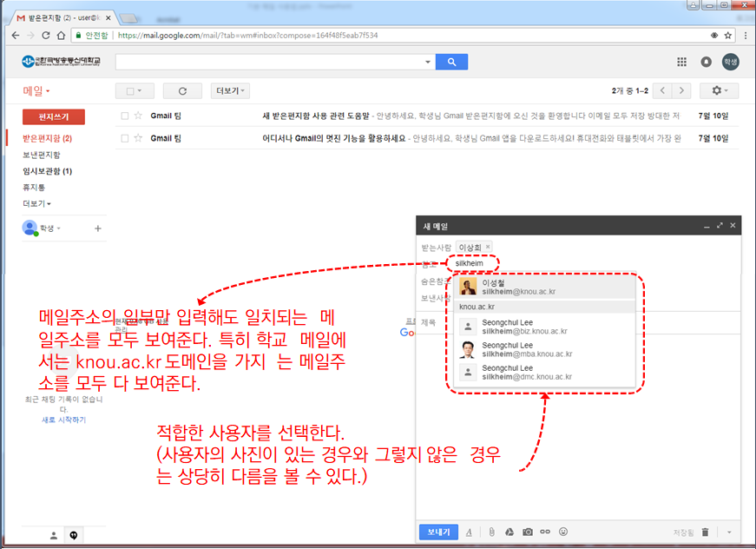Screen dimensions: 756x549
Task: Click the 편지쓰기 compose button
Action: click(x=54, y=116)
